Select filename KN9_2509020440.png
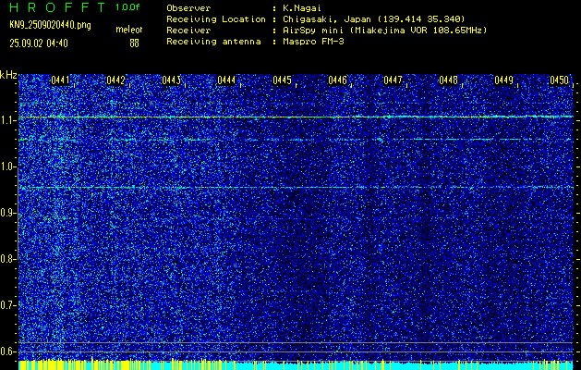 (x=50, y=25)
